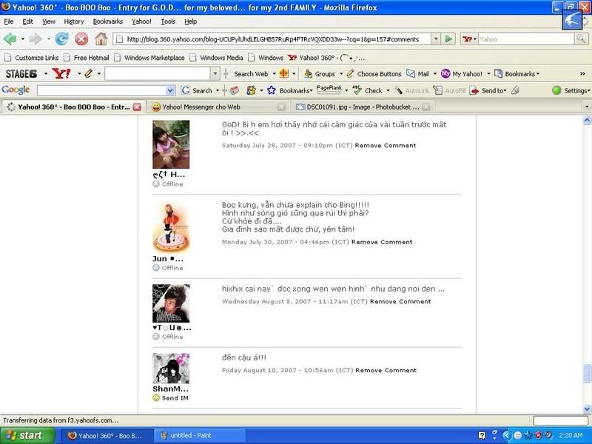
Task: Open the Back button history dropdown
Action: coord(23,39)
